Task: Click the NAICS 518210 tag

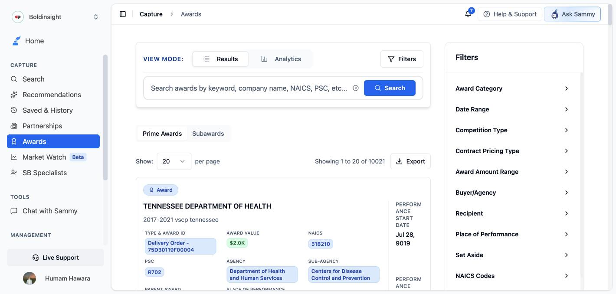Action: (x=321, y=244)
